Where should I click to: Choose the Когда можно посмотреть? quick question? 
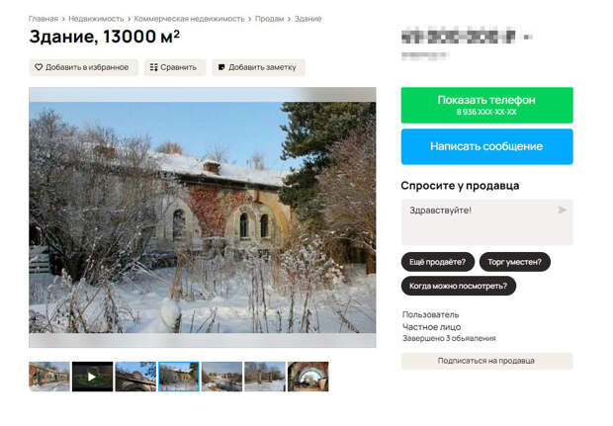point(458,286)
